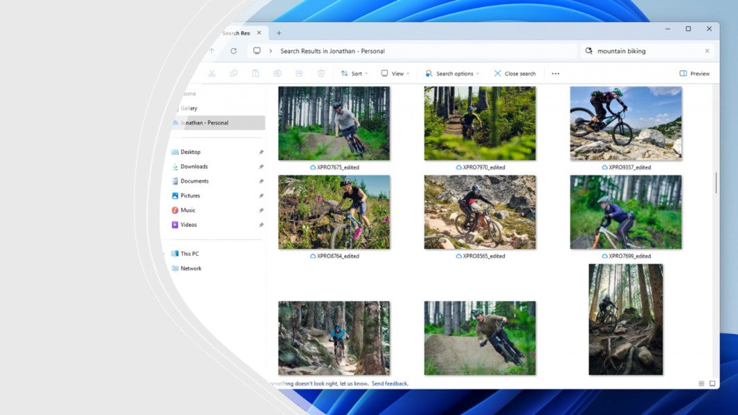Click the Copy icon
The width and height of the screenshot is (738, 415).
234,73
